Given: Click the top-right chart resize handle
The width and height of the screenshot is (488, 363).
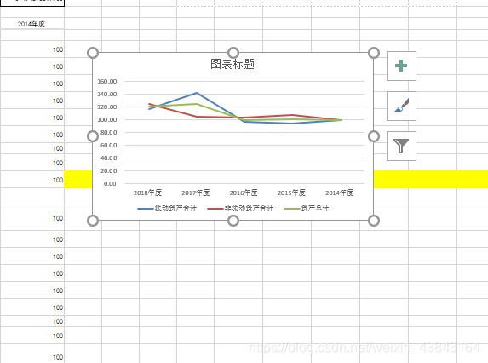Looking at the screenshot, I should 374,53.
